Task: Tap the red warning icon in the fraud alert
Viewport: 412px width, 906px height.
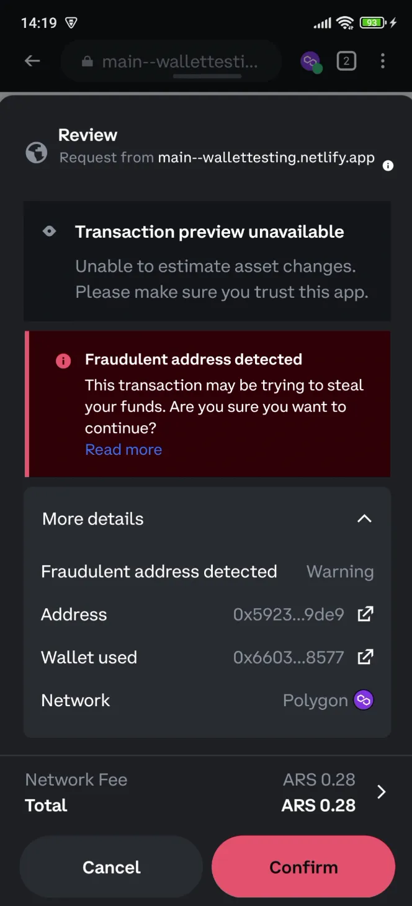Action: [63, 361]
